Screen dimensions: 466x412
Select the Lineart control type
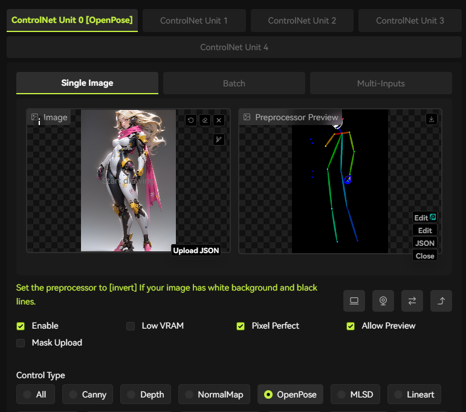(x=414, y=394)
